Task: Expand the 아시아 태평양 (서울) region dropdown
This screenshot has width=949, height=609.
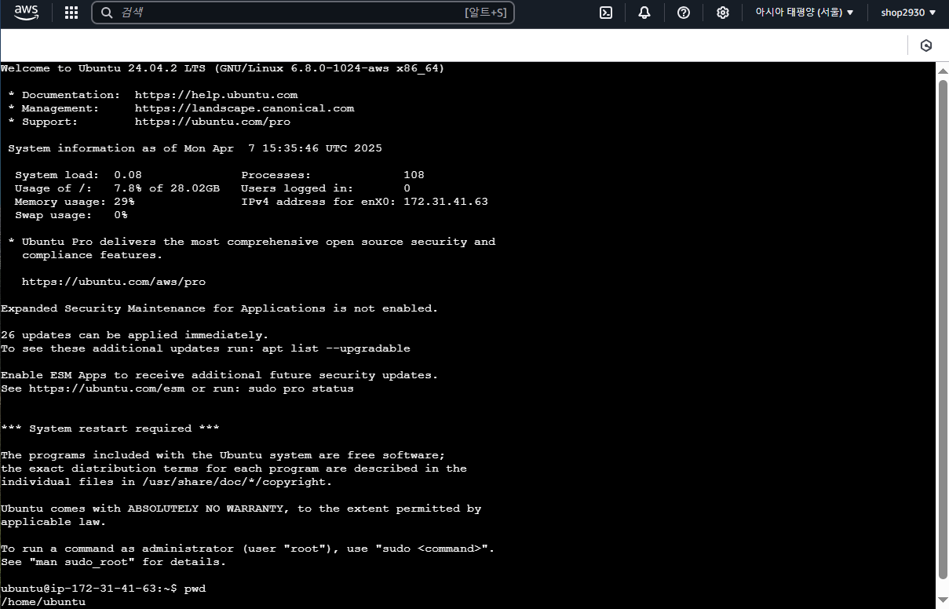Action: coord(805,13)
